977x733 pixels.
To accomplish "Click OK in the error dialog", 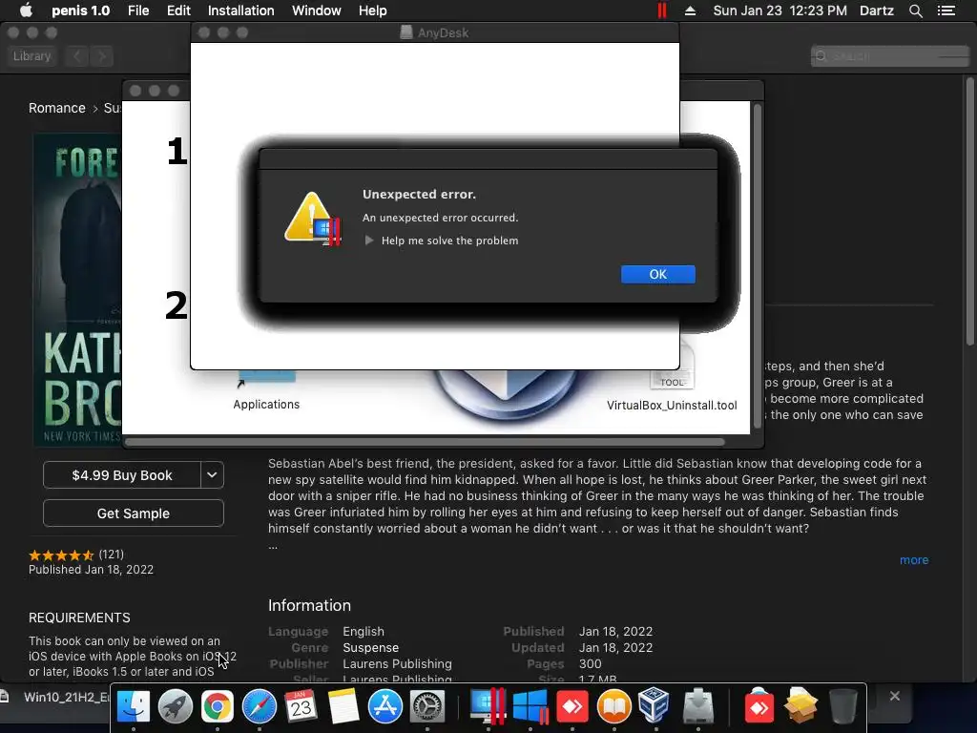I will pos(658,274).
